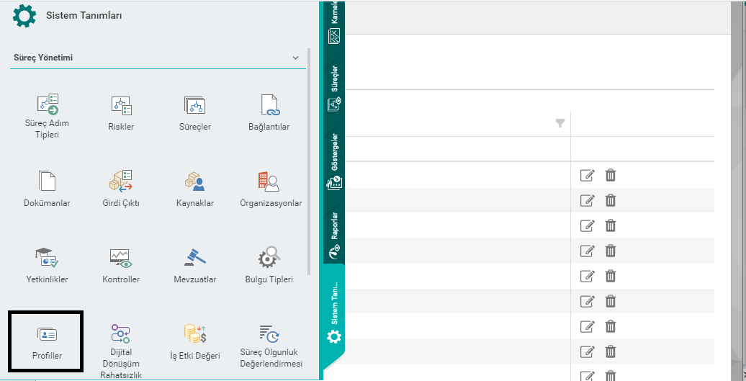Click the panel's vertical scrollbar
The image size is (746, 381).
coord(309,162)
